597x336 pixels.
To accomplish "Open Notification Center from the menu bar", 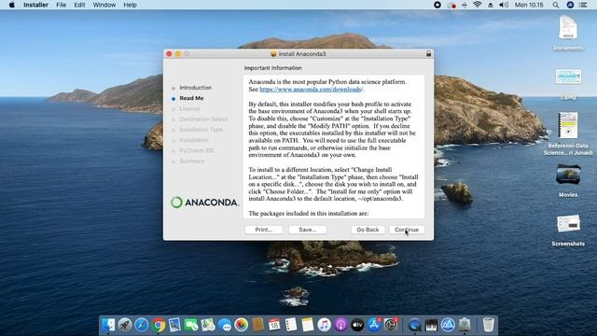I will click(x=583, y=5).
